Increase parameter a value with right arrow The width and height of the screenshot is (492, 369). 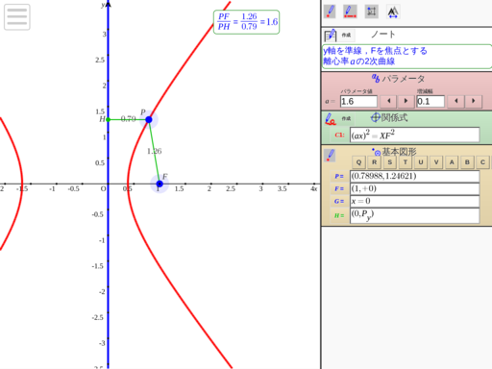pyautogui.click(x=406, y=101)
